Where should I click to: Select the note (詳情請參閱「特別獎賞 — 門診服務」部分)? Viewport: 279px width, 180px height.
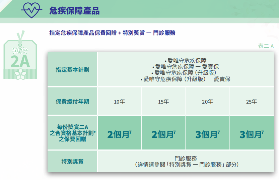pos(187,165)
